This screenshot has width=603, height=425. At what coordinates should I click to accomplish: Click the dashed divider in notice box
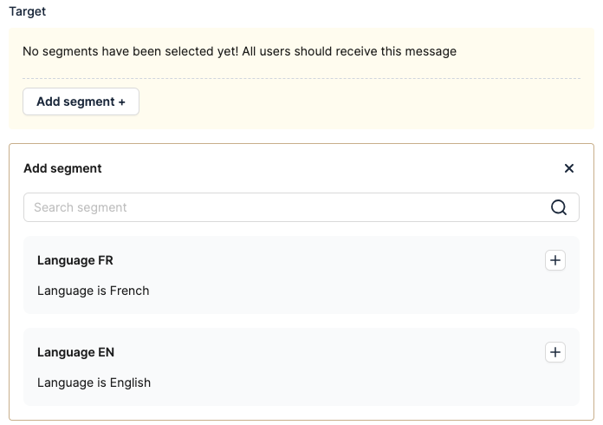[x=347, y=79]
